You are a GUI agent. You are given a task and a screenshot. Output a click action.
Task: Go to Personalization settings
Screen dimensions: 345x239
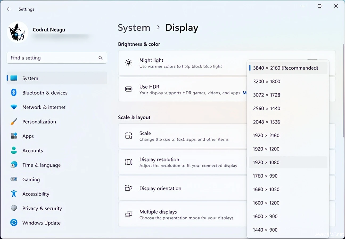coord(39,122)
